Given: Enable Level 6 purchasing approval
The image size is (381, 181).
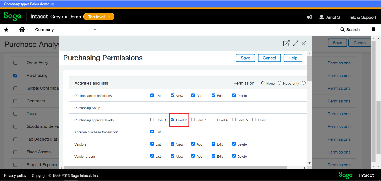Looking at the screenshot, I should pos(254,120).
